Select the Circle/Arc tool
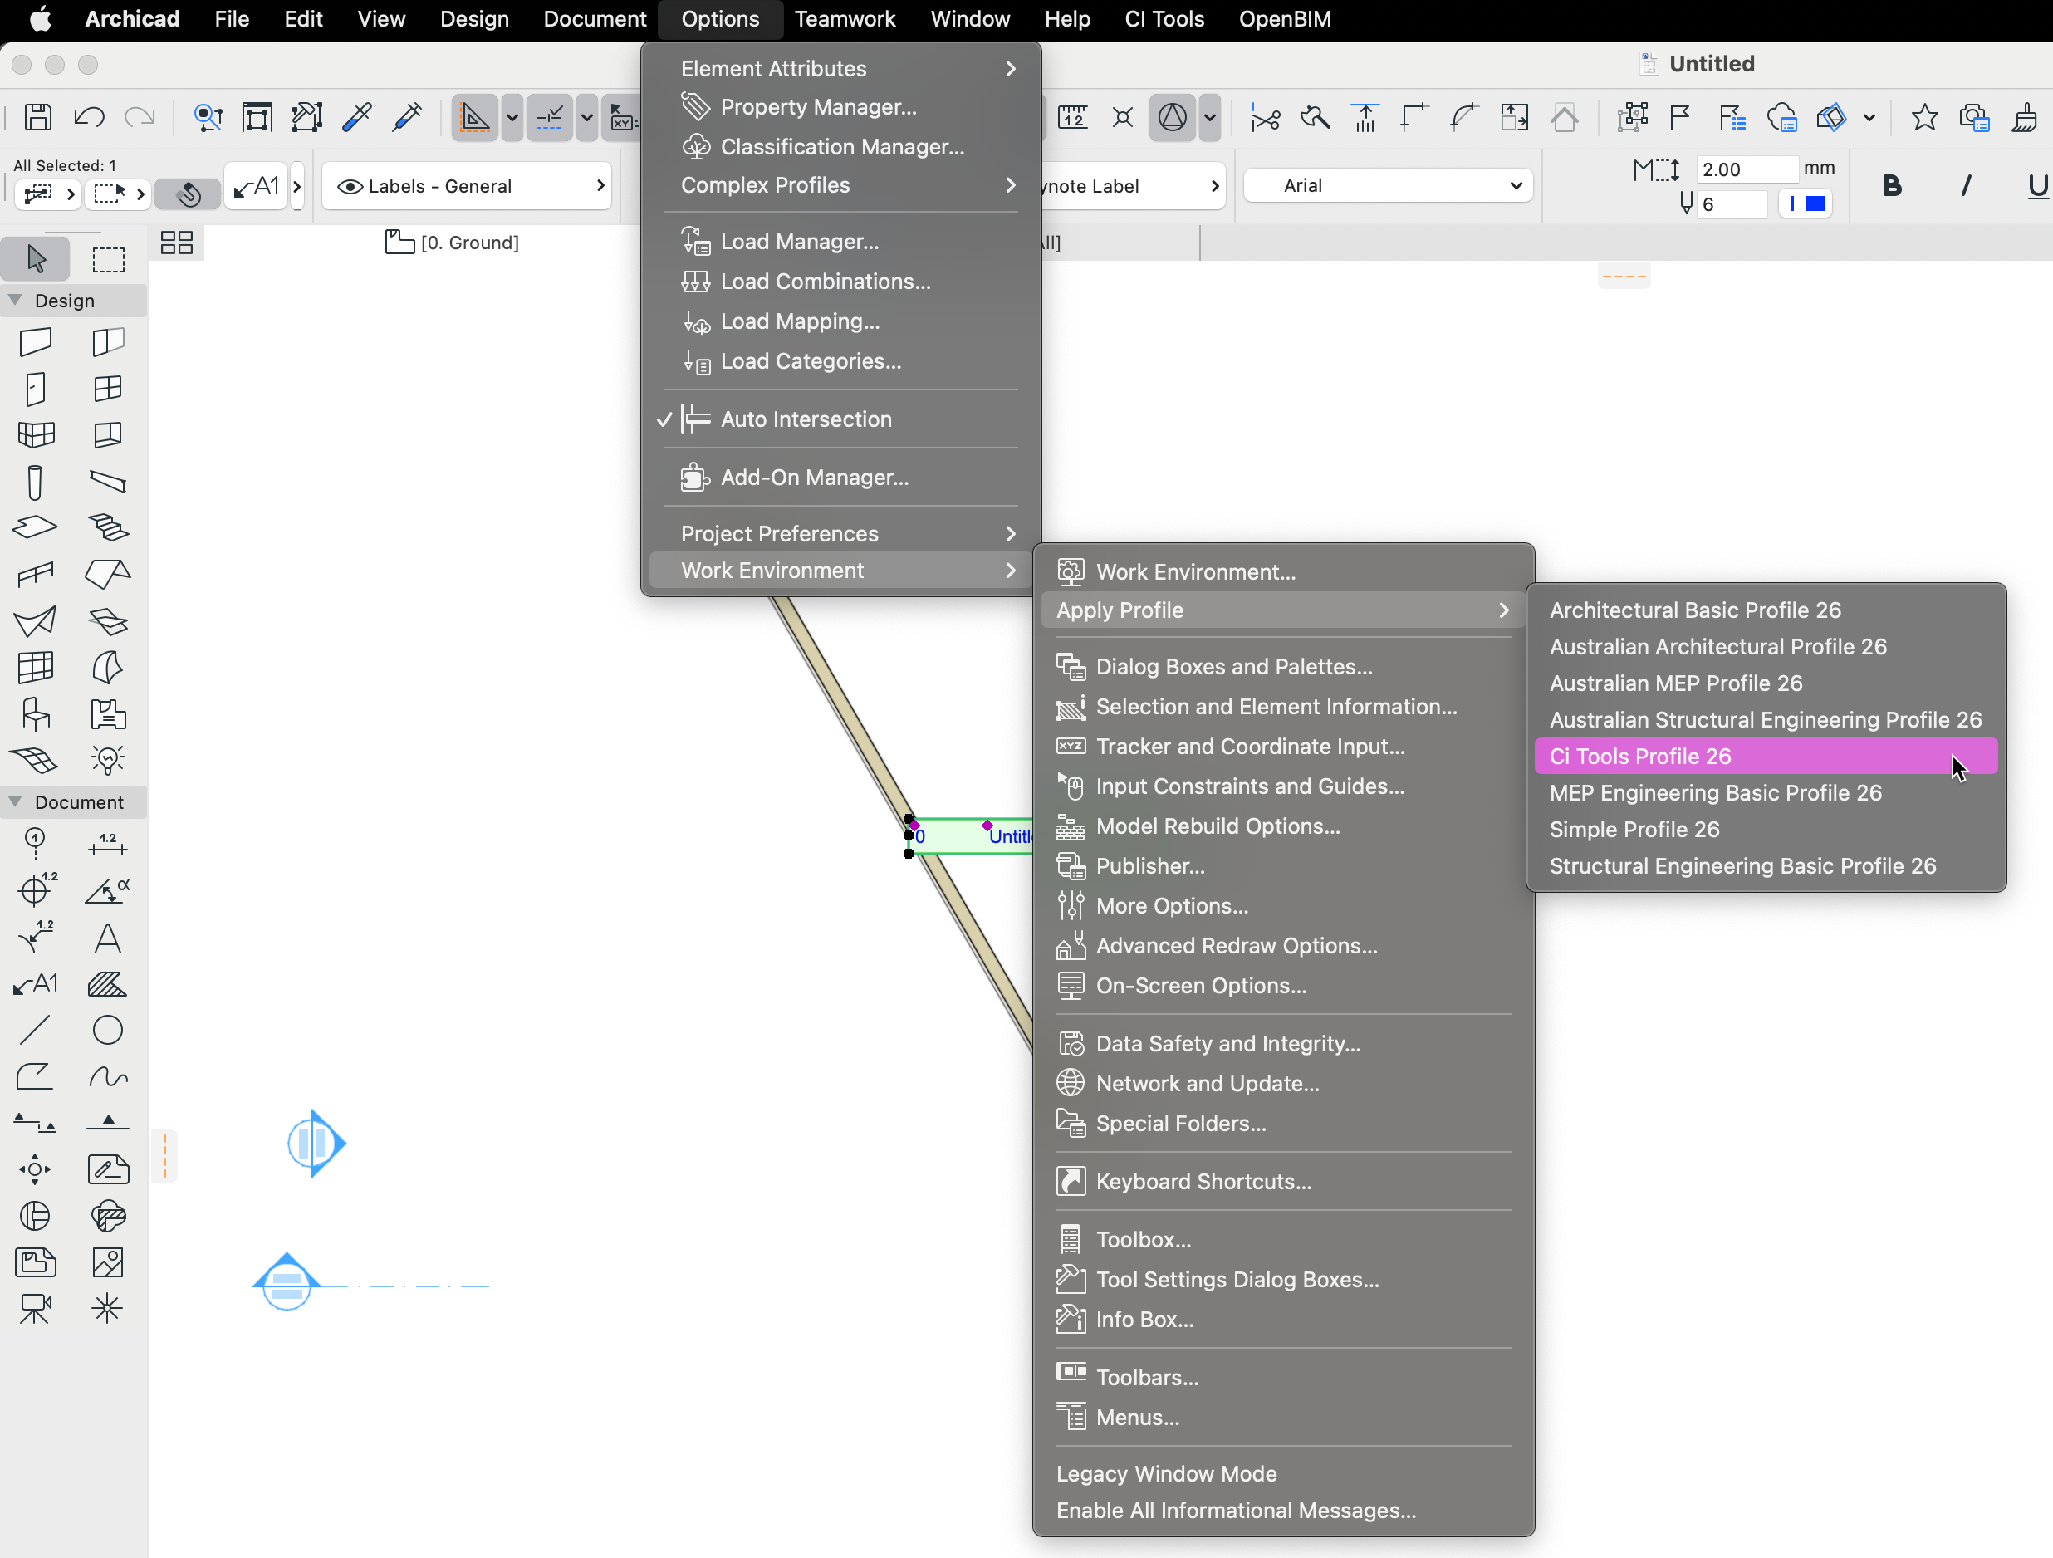 pyautogui.click(x=108, y=1031)
